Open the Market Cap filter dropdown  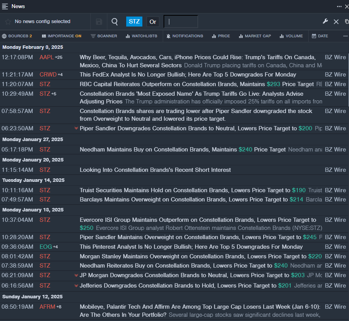255,36
